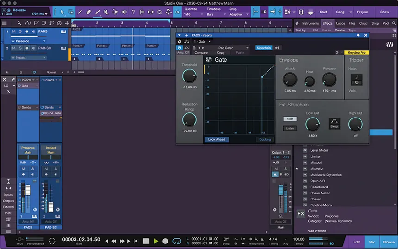This screenshot has width=398, height=249.
Task: Select the Eraser tool
Action: click(88, 12)
